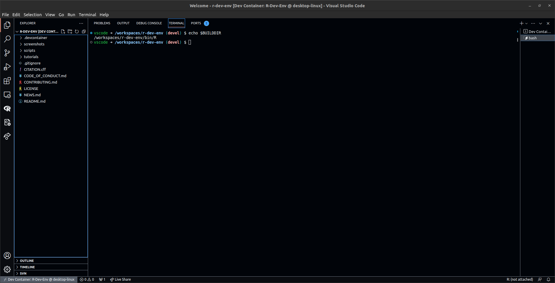
Task: Open the File menu
Action: click(x=5, y=15)
